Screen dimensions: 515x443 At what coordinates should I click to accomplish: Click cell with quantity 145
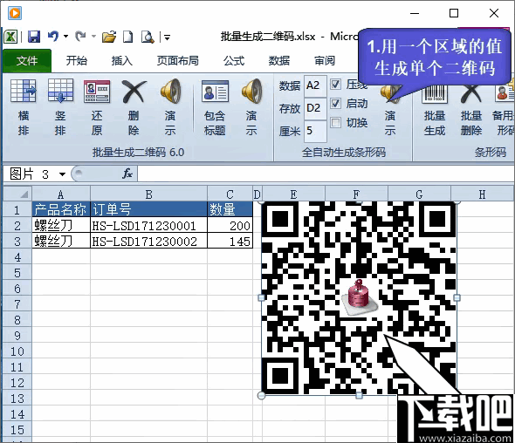[230, 242]
